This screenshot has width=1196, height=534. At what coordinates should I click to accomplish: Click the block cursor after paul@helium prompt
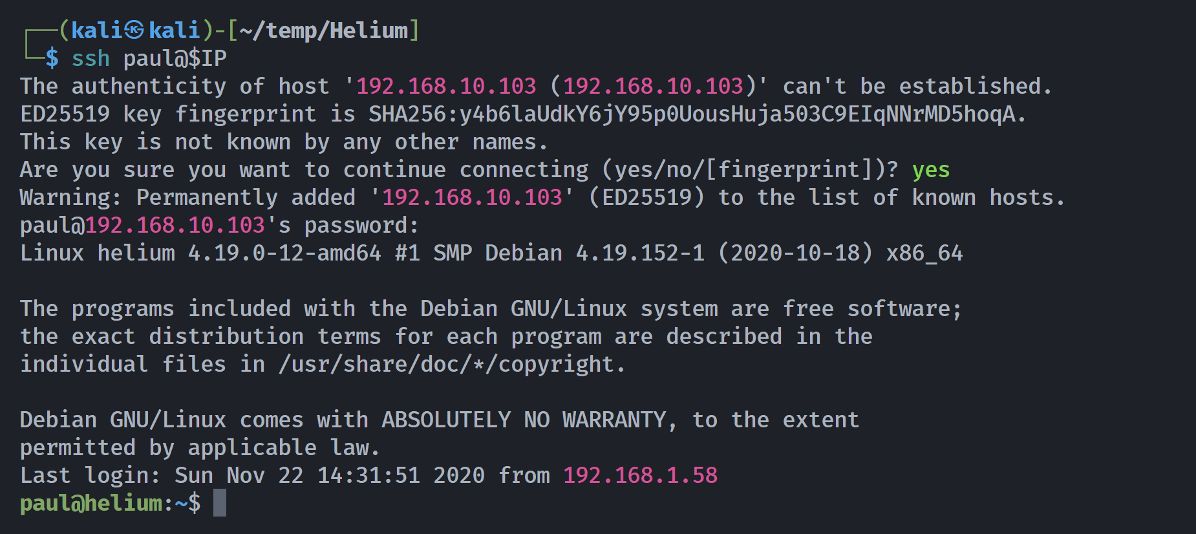(220, 503)
